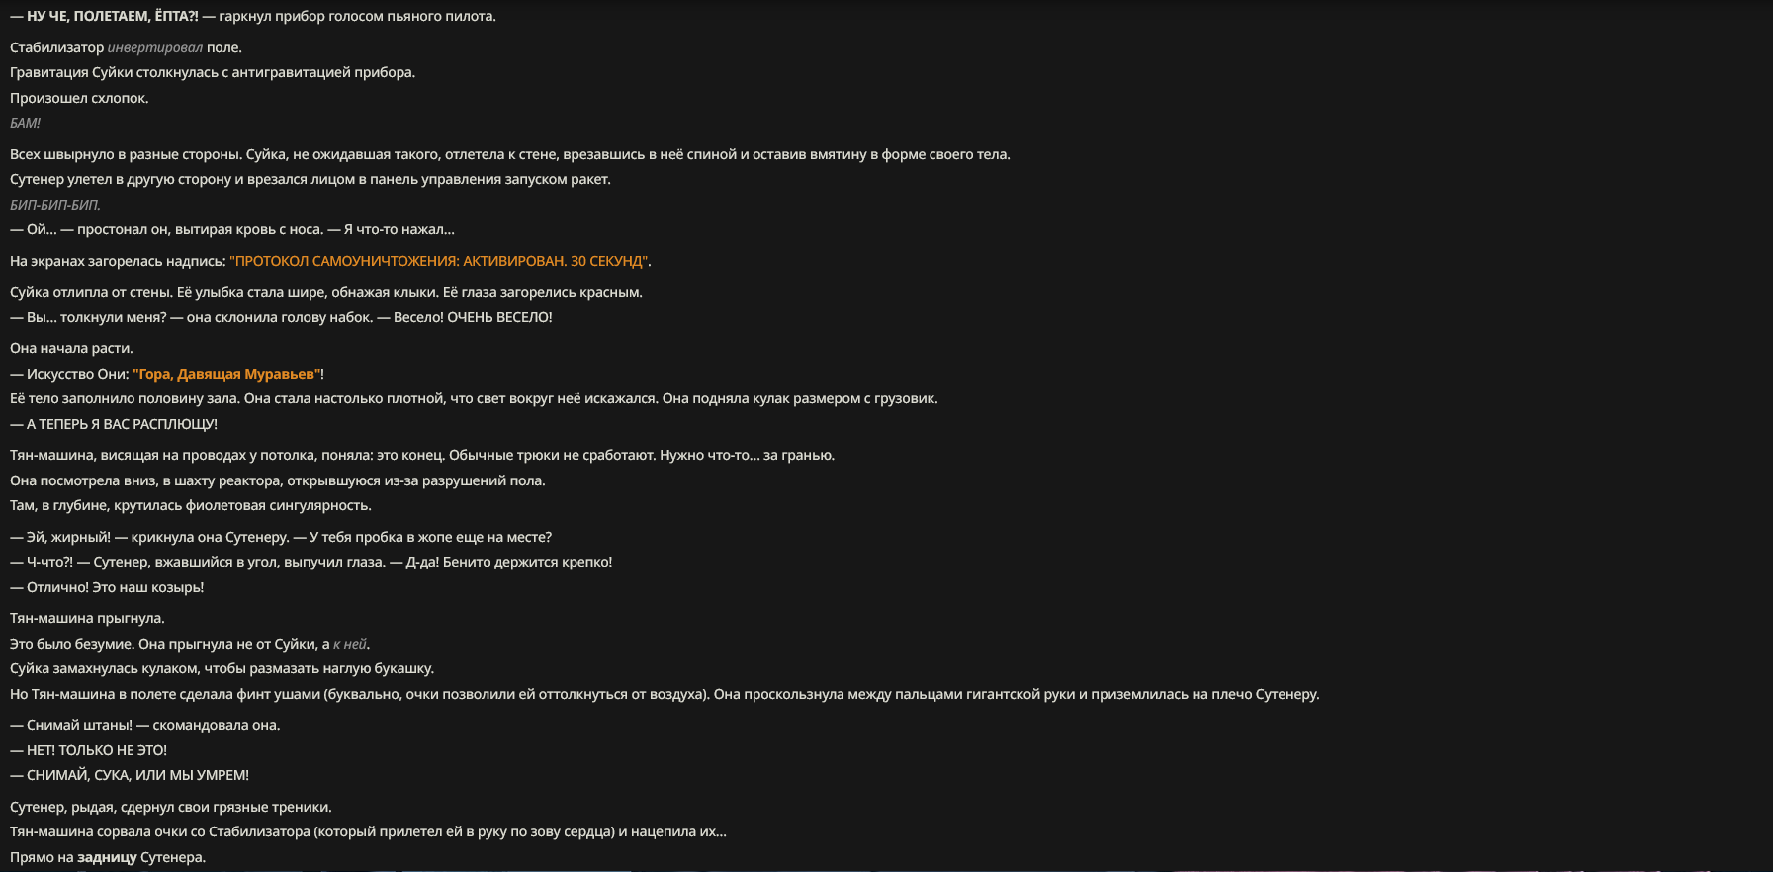
Task: Click the bold word "задницу" in the last line
Action: point(107,857)
